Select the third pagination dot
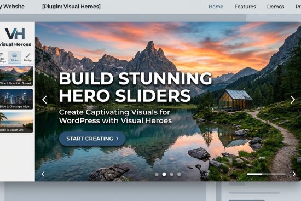Screen dimensions: 301x201 tap(172, 174)
